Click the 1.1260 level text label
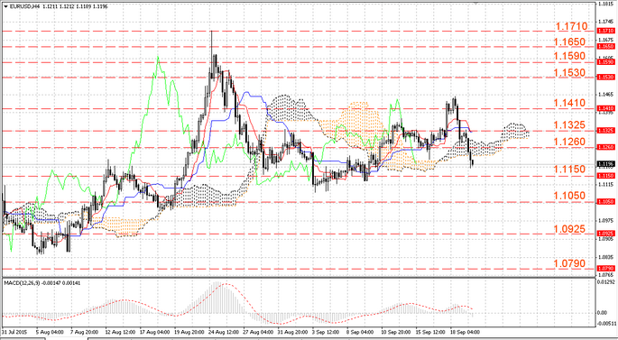 point(569,142)
